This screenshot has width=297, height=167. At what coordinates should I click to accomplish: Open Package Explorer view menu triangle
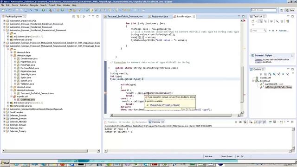coord(89,16)
